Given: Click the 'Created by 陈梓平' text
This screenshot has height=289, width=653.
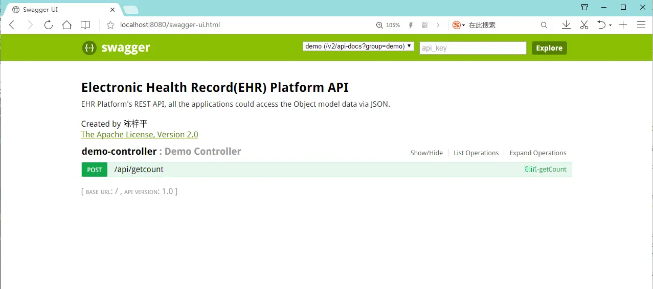Looking at the screenshot, I should coord(115,124).
